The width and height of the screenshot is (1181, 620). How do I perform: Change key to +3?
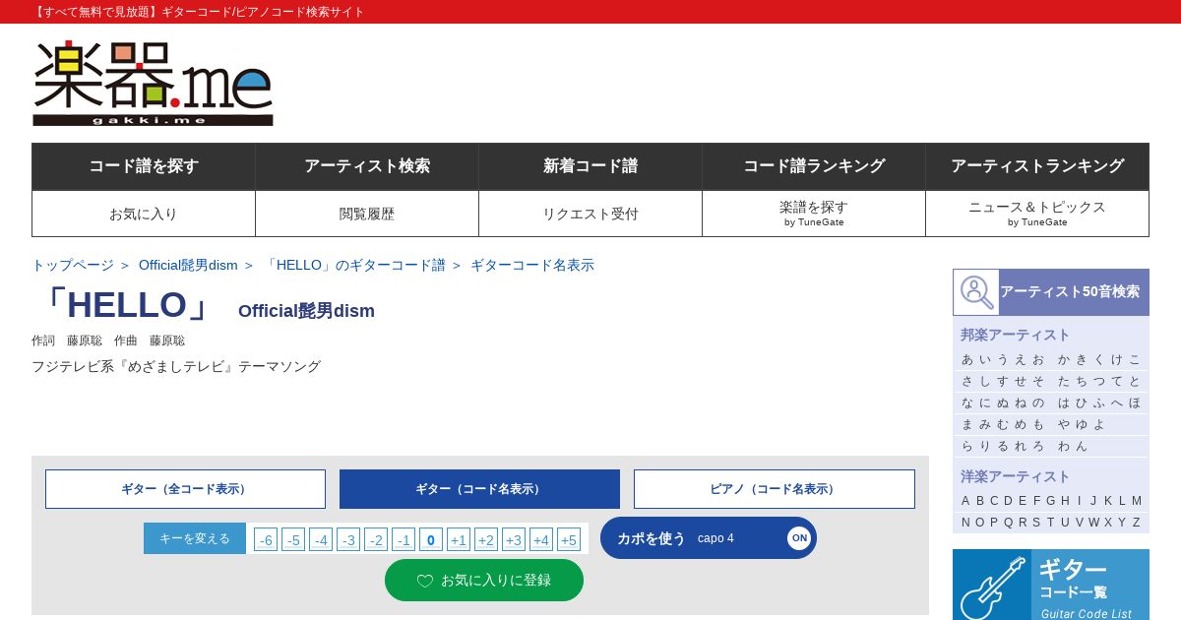click(x=514, y=539)
